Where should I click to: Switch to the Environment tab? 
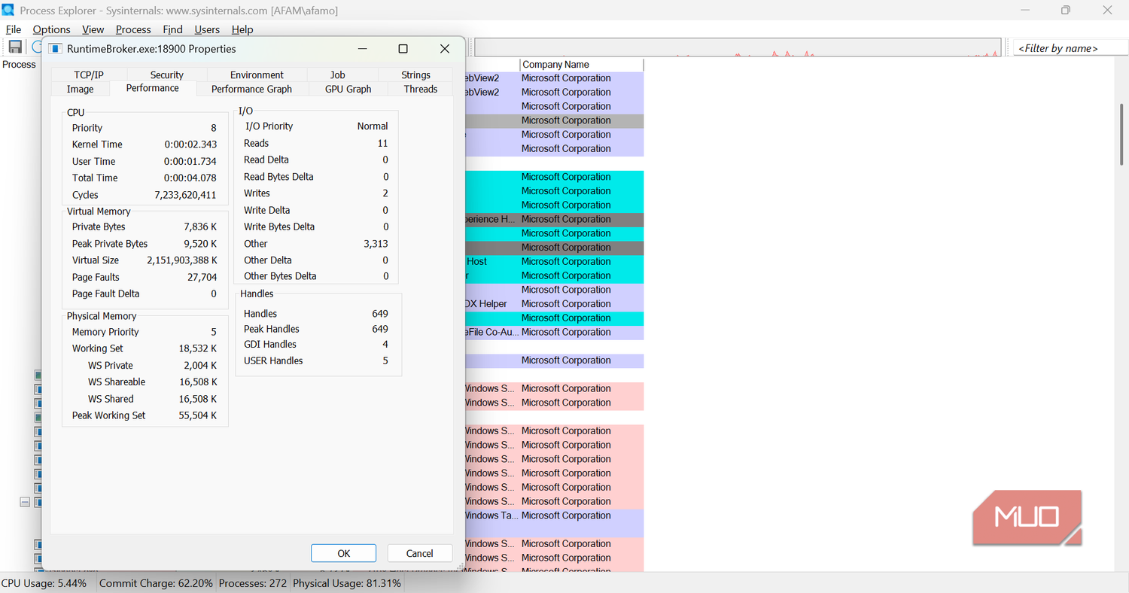click(x=257, y=75)
